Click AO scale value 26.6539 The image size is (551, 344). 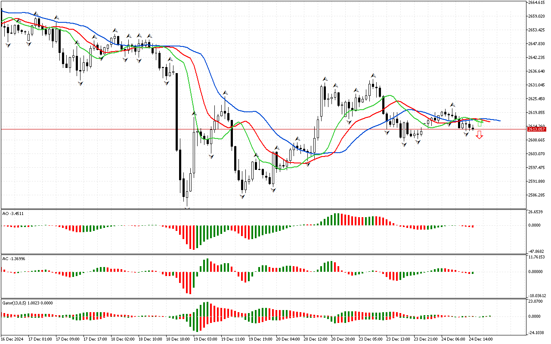coord(536,212)
